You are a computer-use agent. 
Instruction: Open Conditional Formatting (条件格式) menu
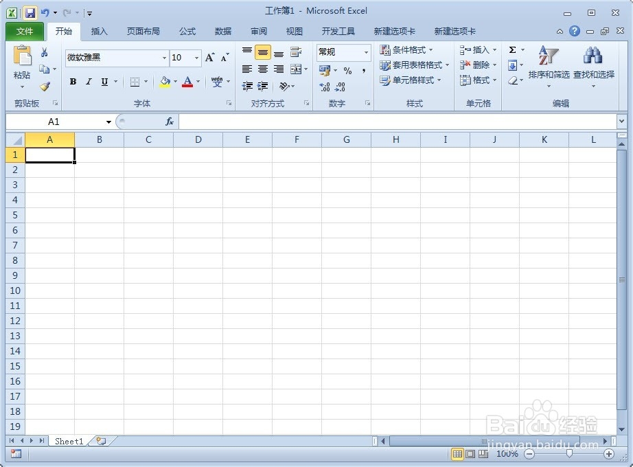[406, 49]
